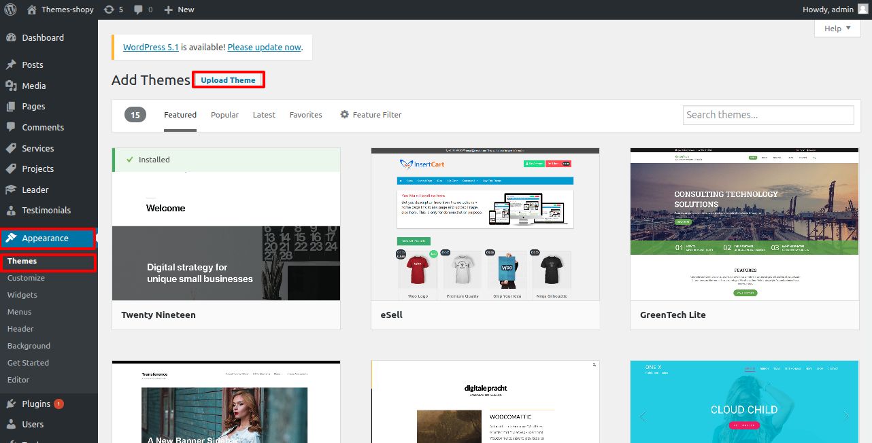Open the Howdy, admin account menu

pos(828,10)
